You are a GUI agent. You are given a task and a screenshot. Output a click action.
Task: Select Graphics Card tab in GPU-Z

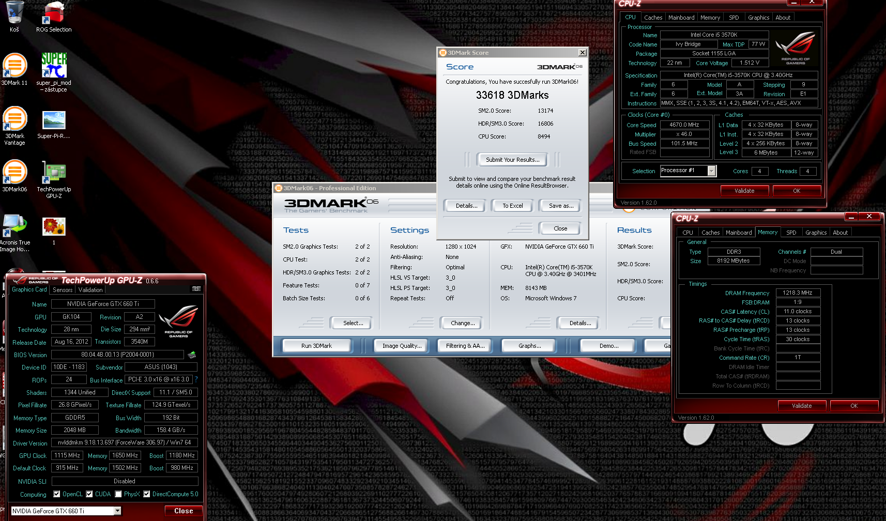[29, 289]
